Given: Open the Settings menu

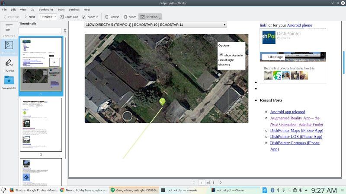Looking at the screenshot, I should 74,9.
